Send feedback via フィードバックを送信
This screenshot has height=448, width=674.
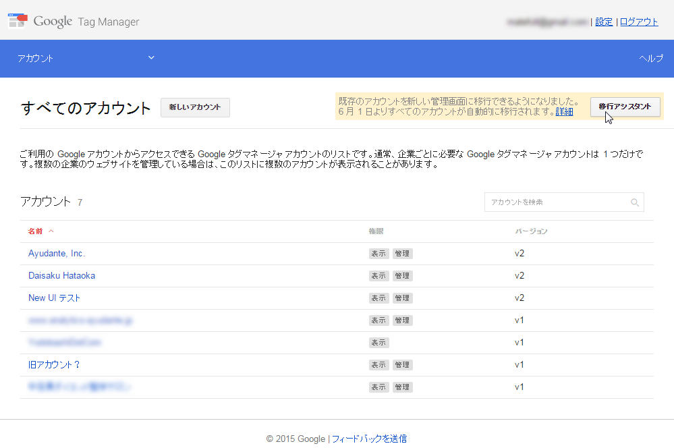[370, 439]
